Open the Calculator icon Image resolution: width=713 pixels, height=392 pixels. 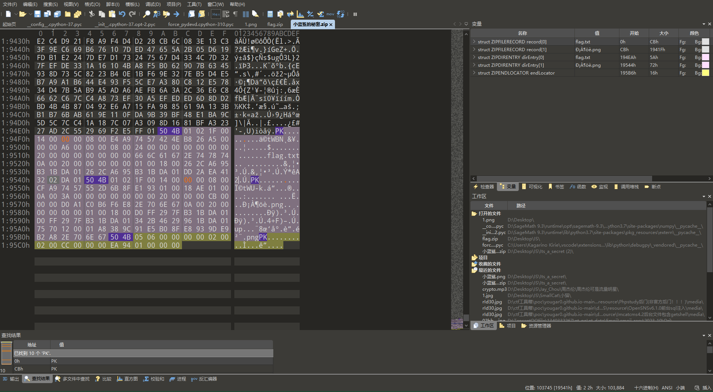pyautogui.click(x=270, y=14)
